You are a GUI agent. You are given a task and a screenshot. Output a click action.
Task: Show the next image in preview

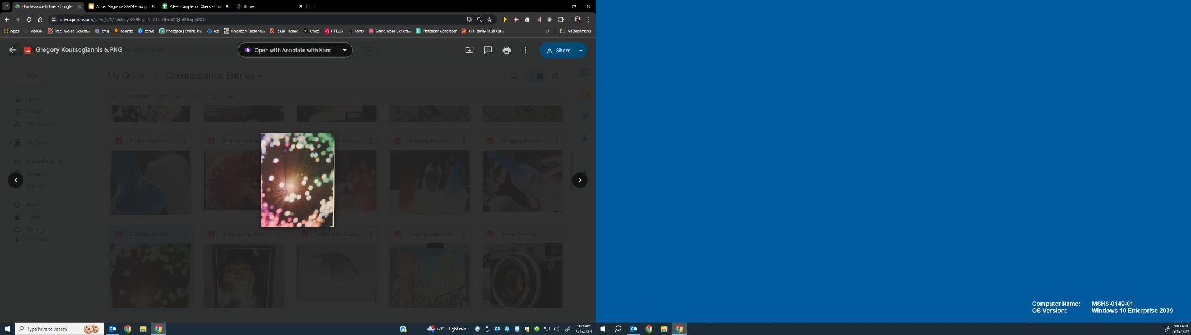click(580, 180)
